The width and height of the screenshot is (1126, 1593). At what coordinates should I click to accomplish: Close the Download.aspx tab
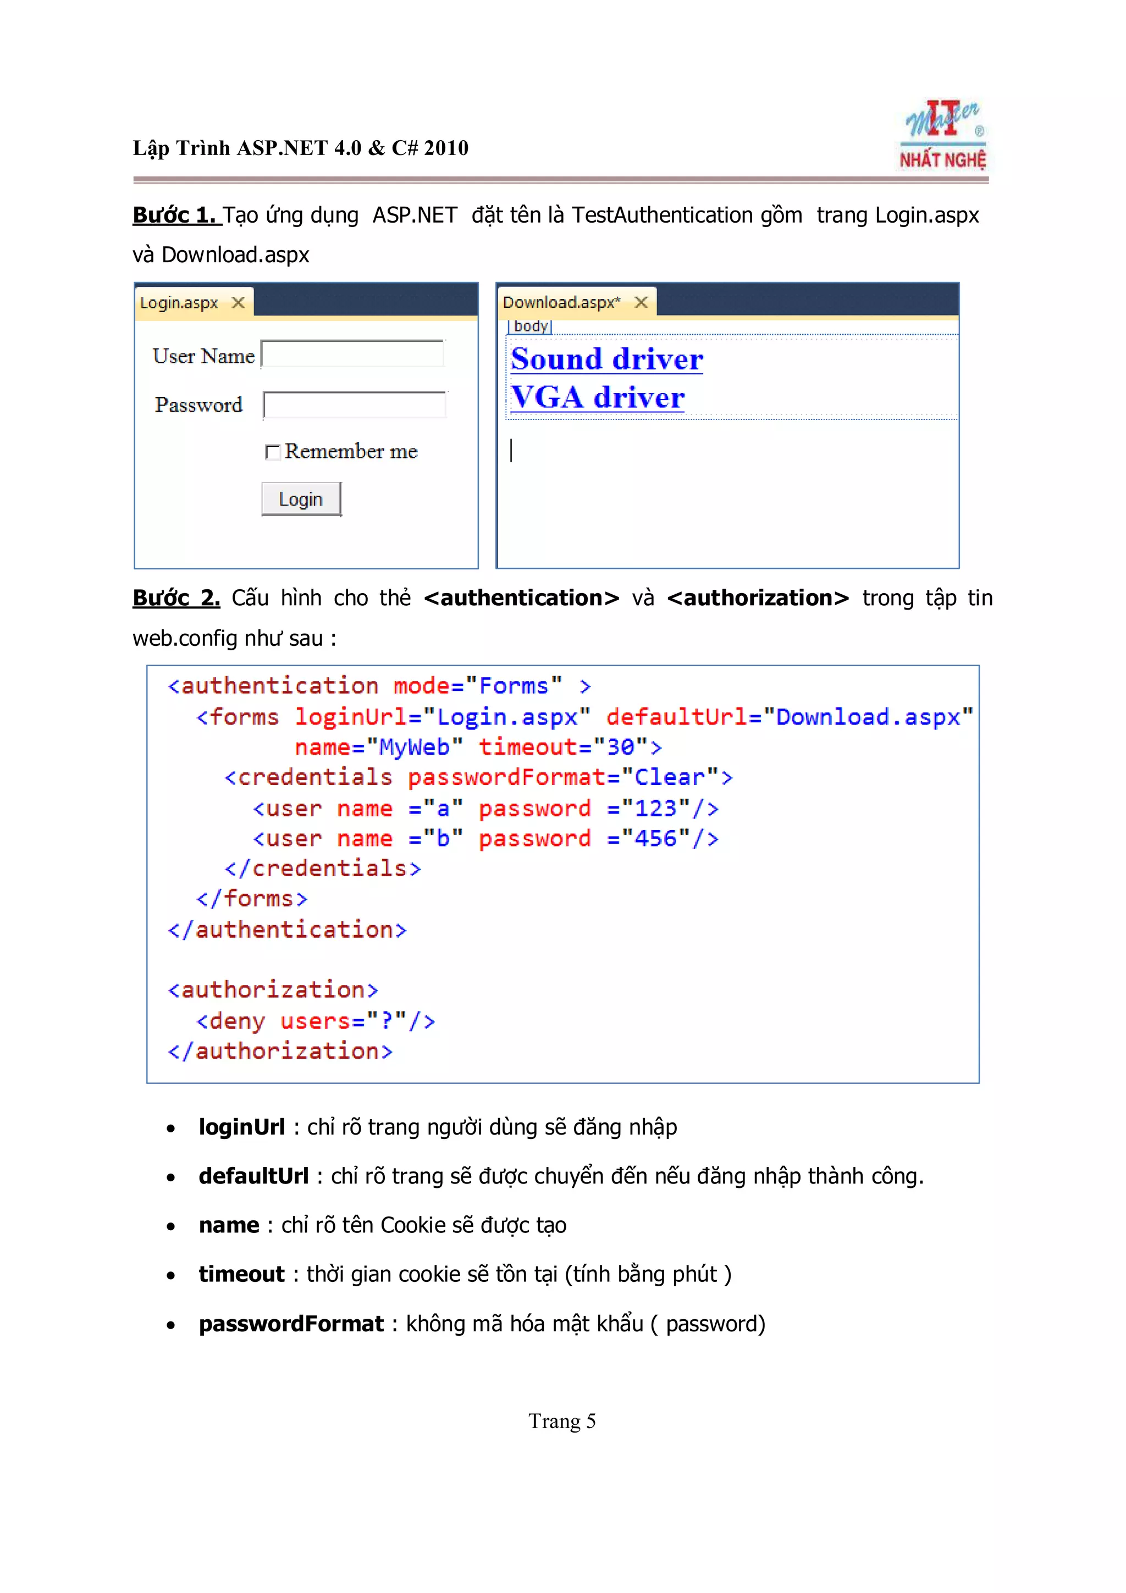pyautogui.click(x=641, y=302)
